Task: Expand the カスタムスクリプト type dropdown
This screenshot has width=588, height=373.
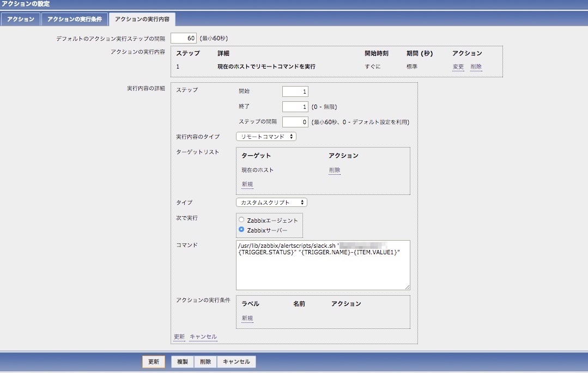Action: coord(271,203)
